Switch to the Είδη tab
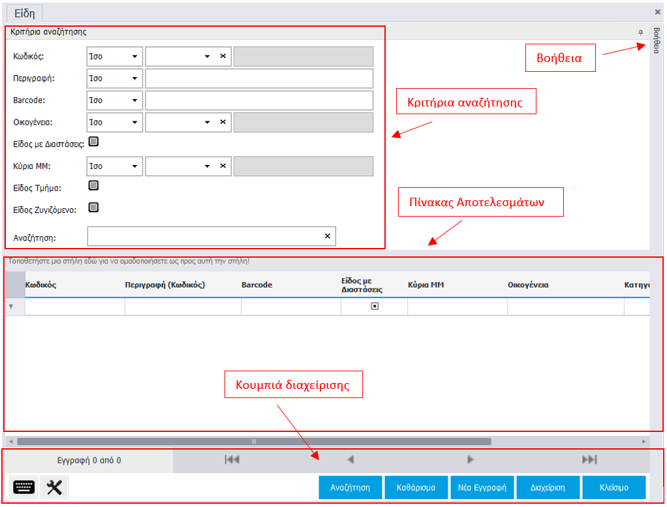Screen dimensions: 667x507 (24, 12)
